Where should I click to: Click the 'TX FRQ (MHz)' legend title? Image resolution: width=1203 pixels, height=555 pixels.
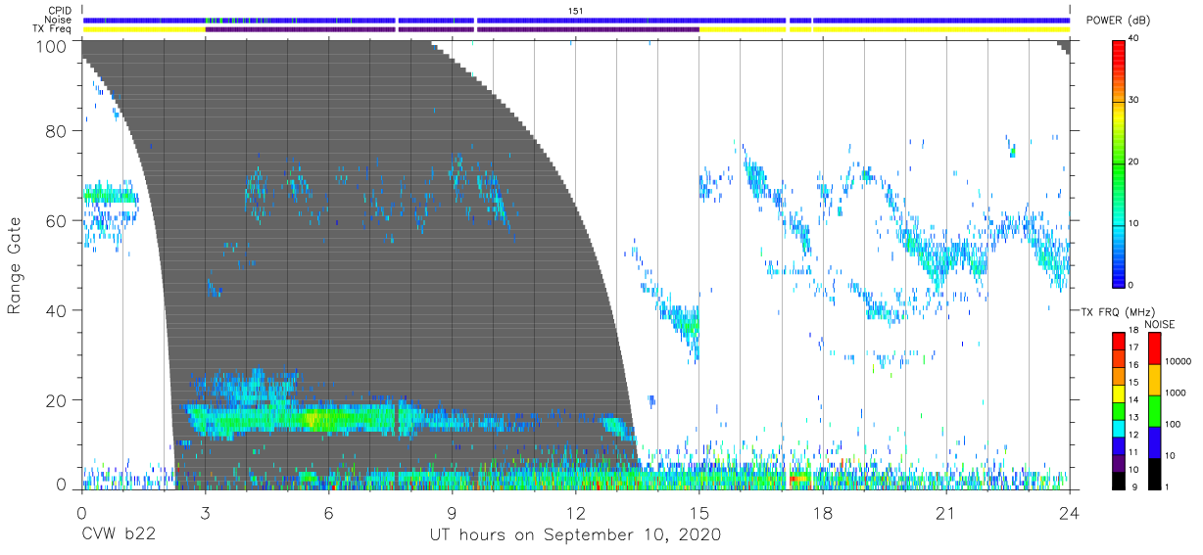[1116, 312]
